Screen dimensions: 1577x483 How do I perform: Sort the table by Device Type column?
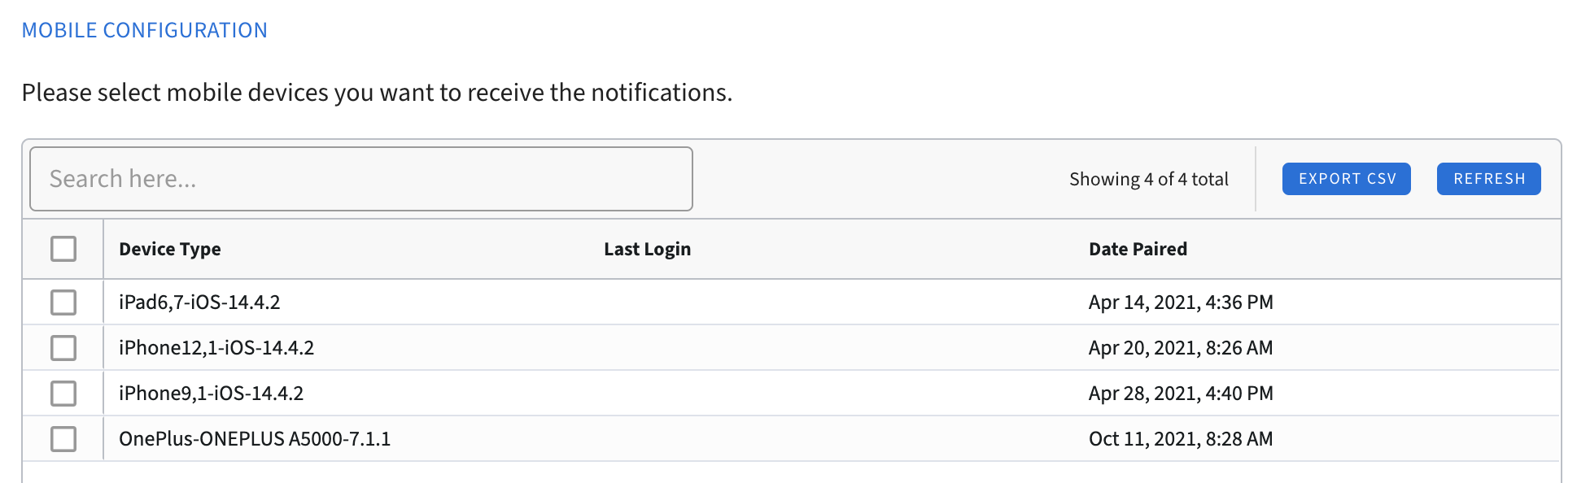[170, 249]
